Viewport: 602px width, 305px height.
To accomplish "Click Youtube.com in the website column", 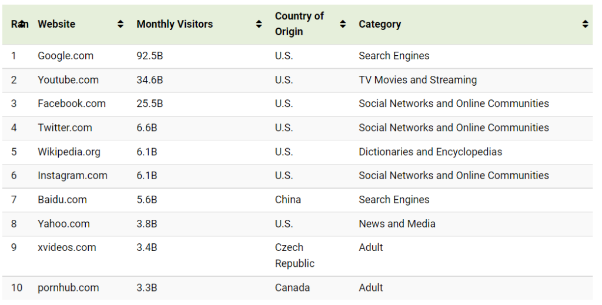I will pyautogui.click(x=68, y=80).
